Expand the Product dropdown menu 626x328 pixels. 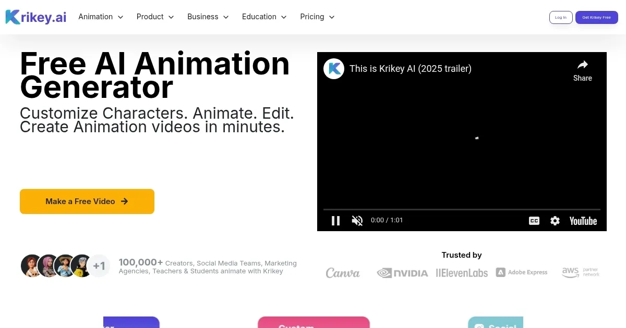coord(155,17)
